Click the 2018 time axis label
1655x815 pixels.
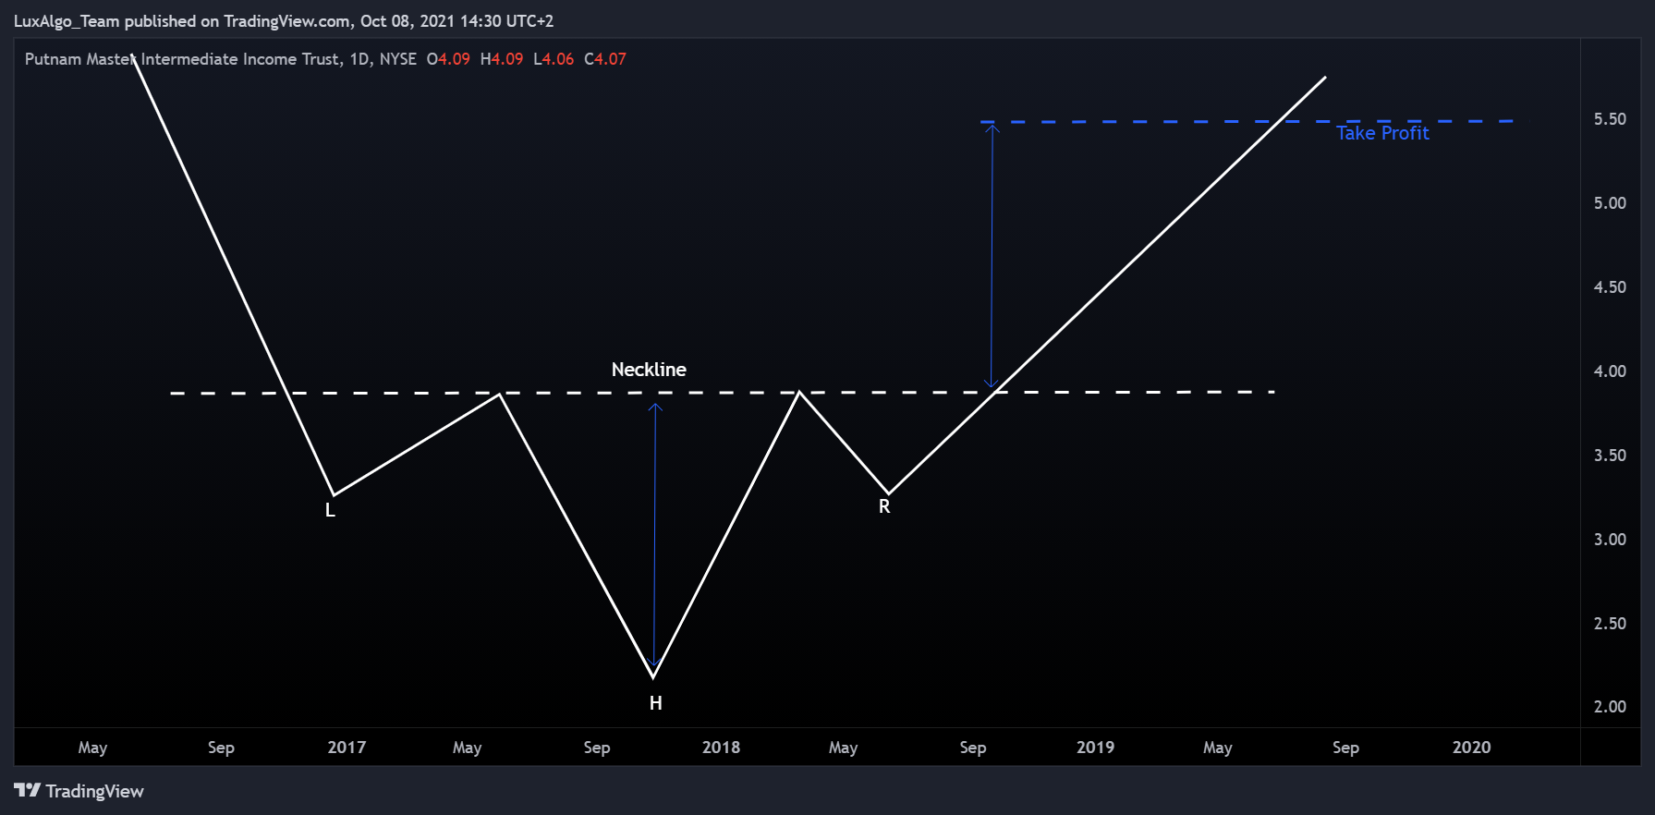(x=721, y=748)
